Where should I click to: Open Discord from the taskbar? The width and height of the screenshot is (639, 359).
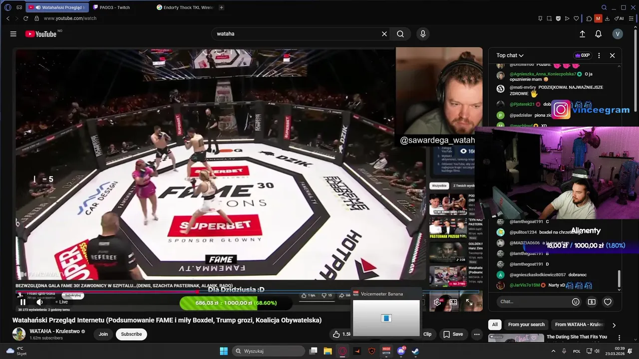[x=401, y=351]
